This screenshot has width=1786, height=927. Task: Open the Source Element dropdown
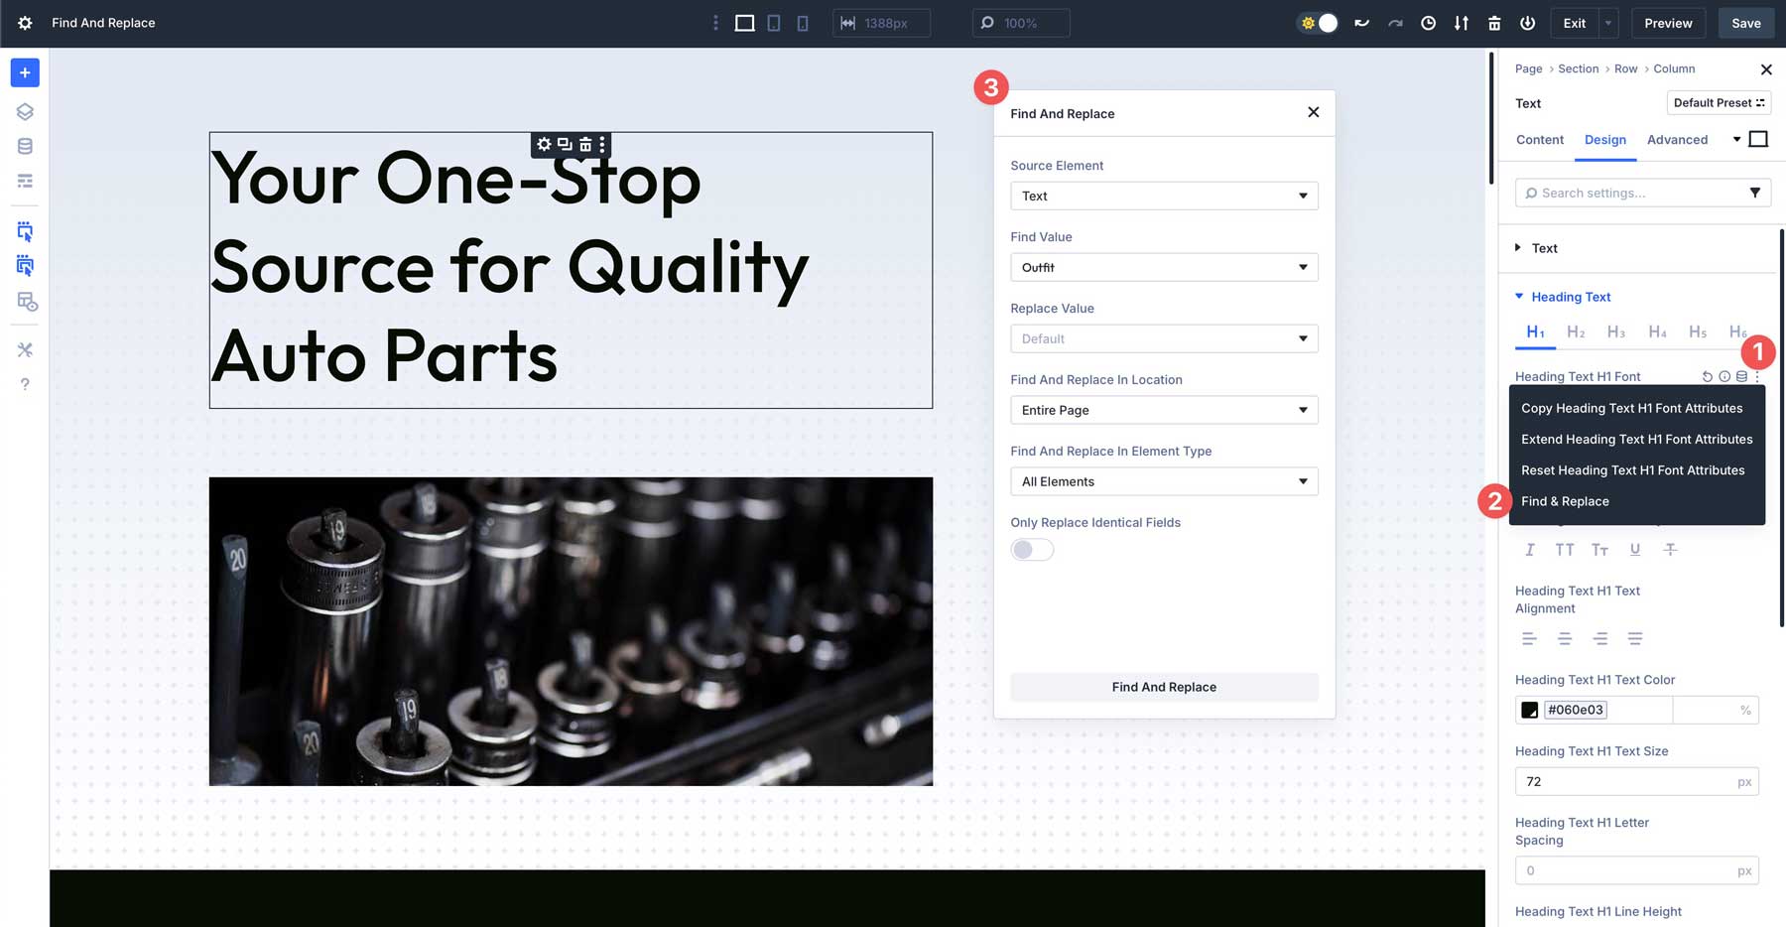[1163, 196]
